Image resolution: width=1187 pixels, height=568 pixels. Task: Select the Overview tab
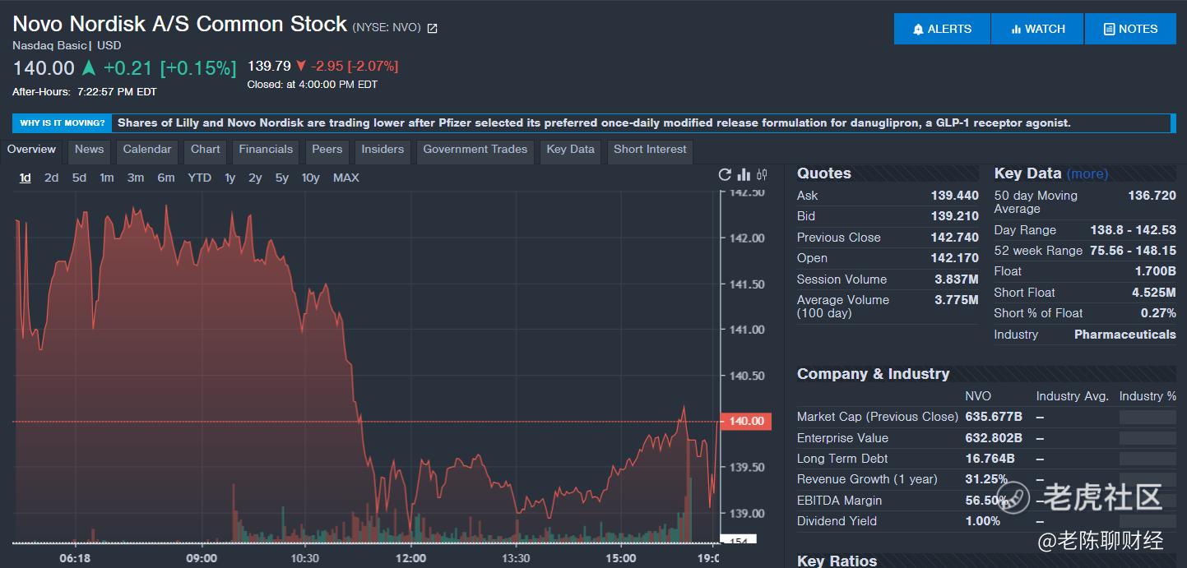tap(31, 150)
